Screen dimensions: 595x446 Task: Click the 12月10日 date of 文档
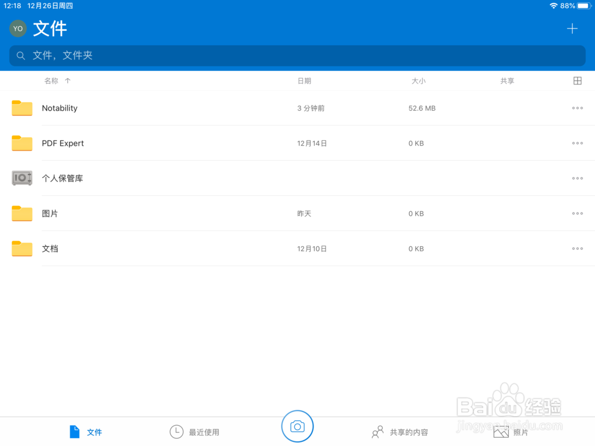pos(312,249)
